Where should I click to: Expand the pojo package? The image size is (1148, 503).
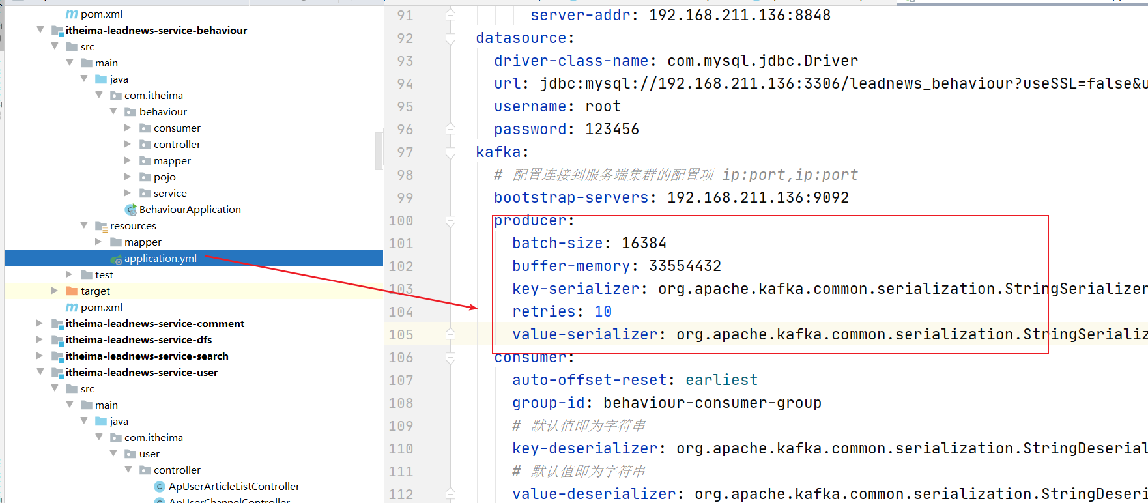128,177
